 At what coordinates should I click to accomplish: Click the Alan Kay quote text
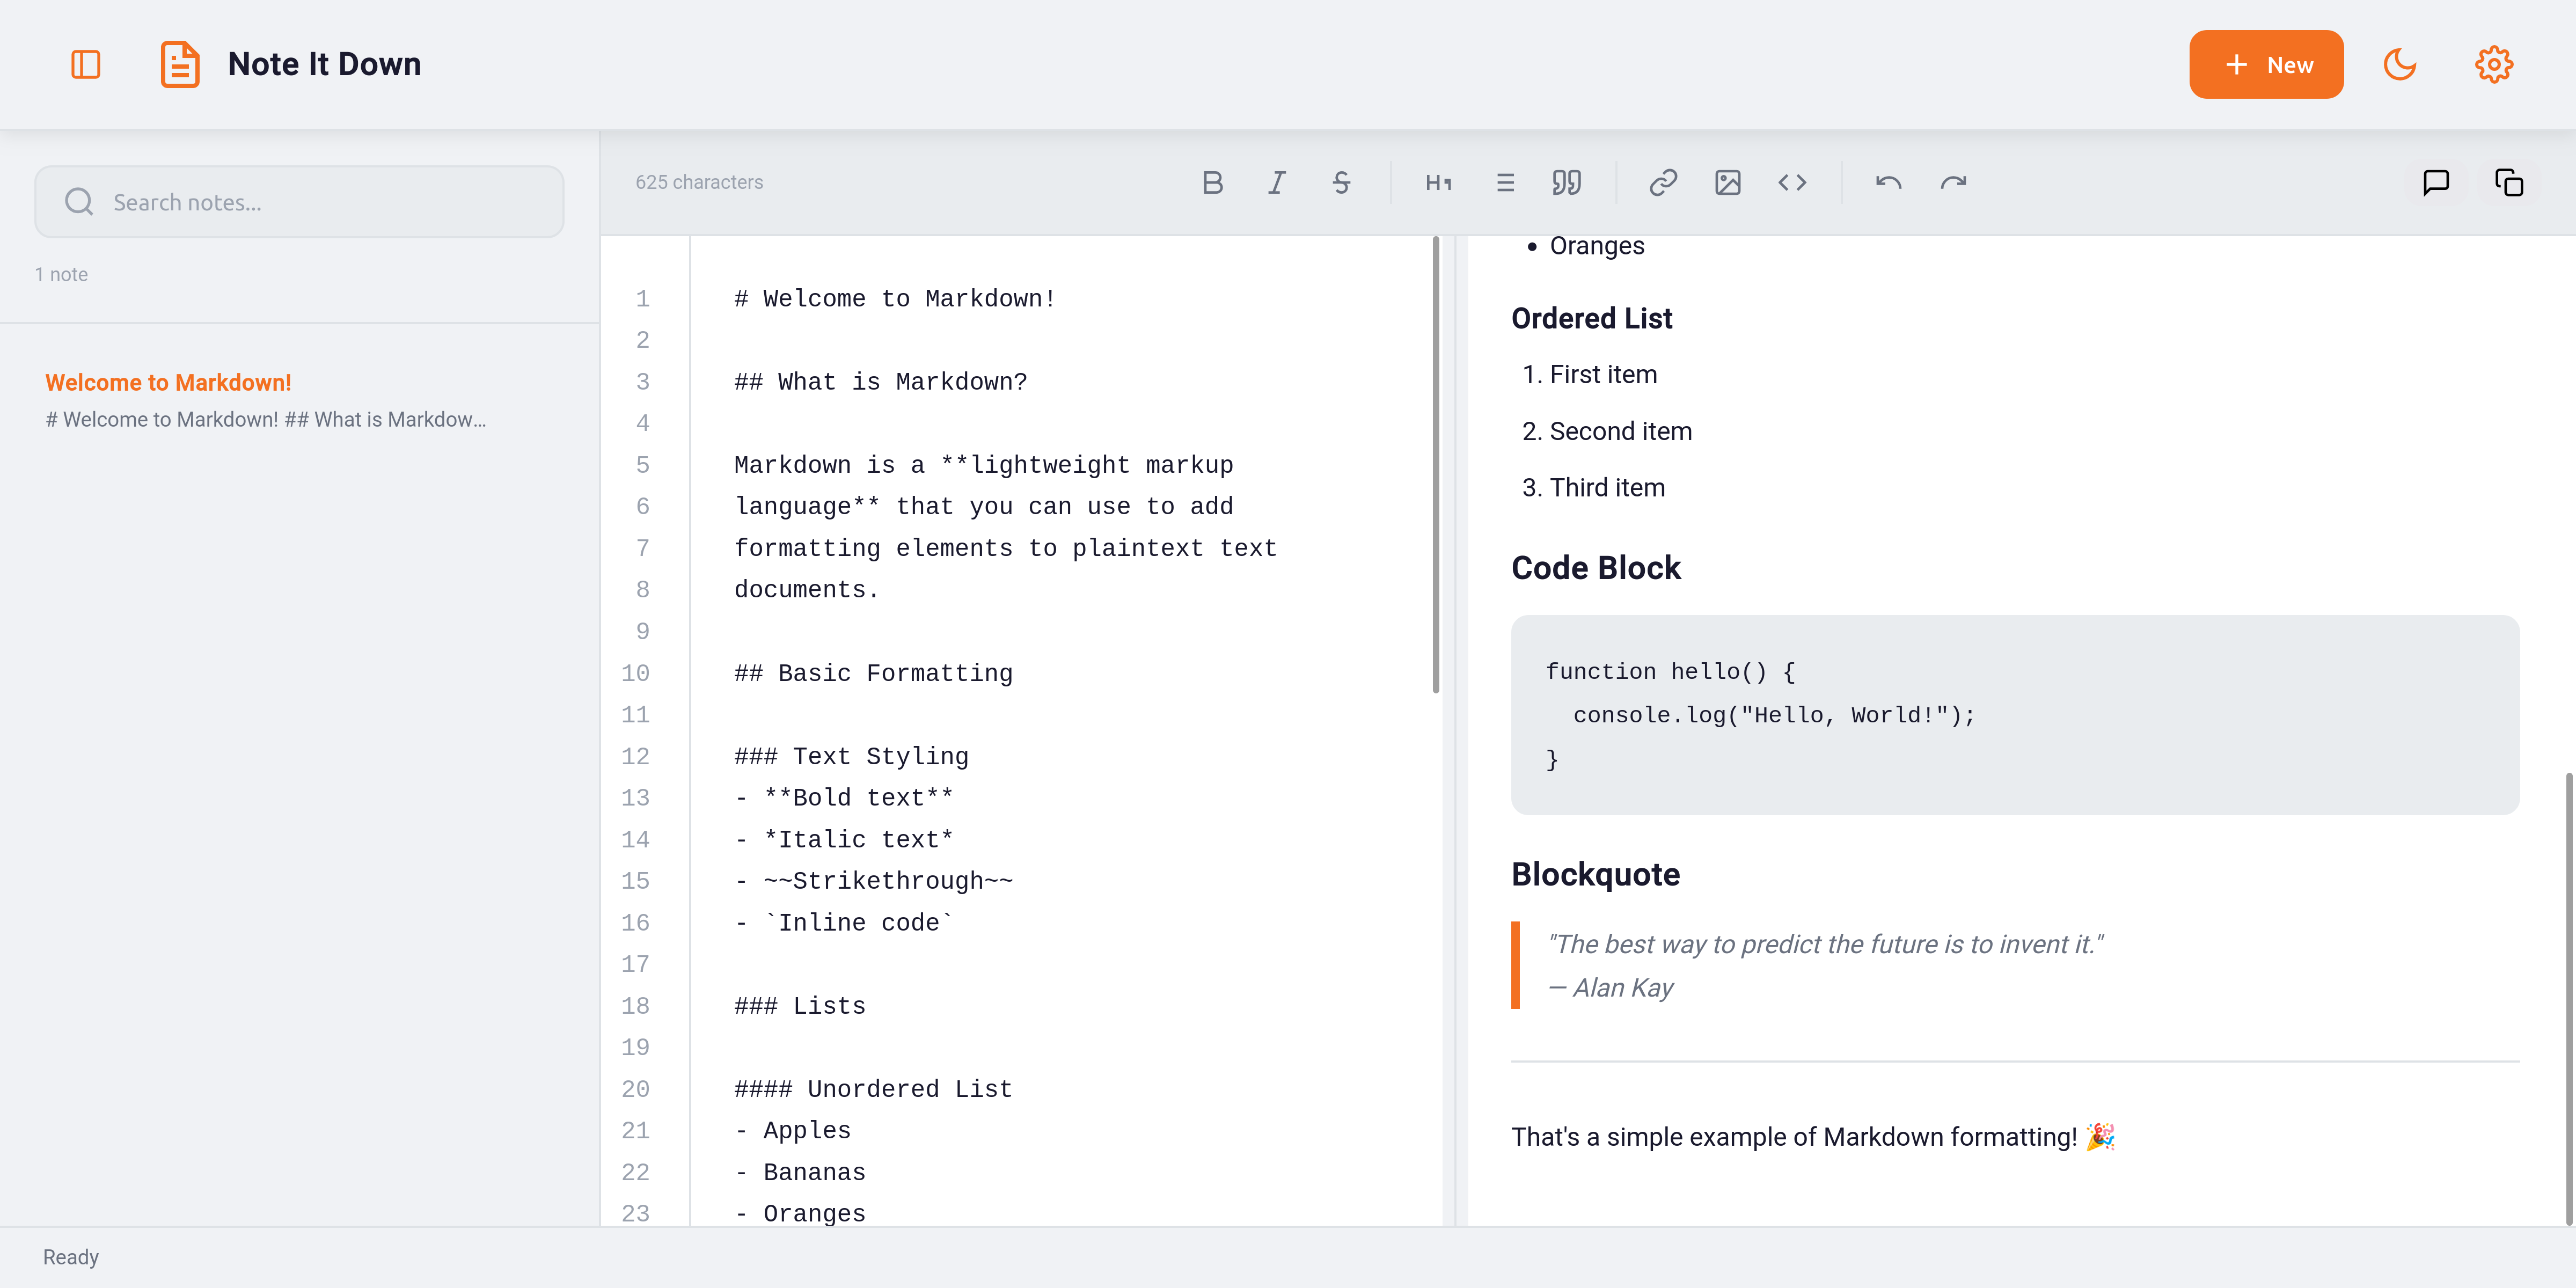coord(1825,944)
